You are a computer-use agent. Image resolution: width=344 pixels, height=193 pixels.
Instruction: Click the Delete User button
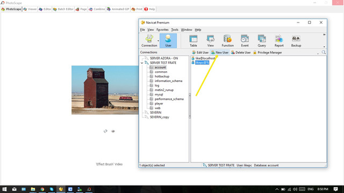click(x=241, y=53)
